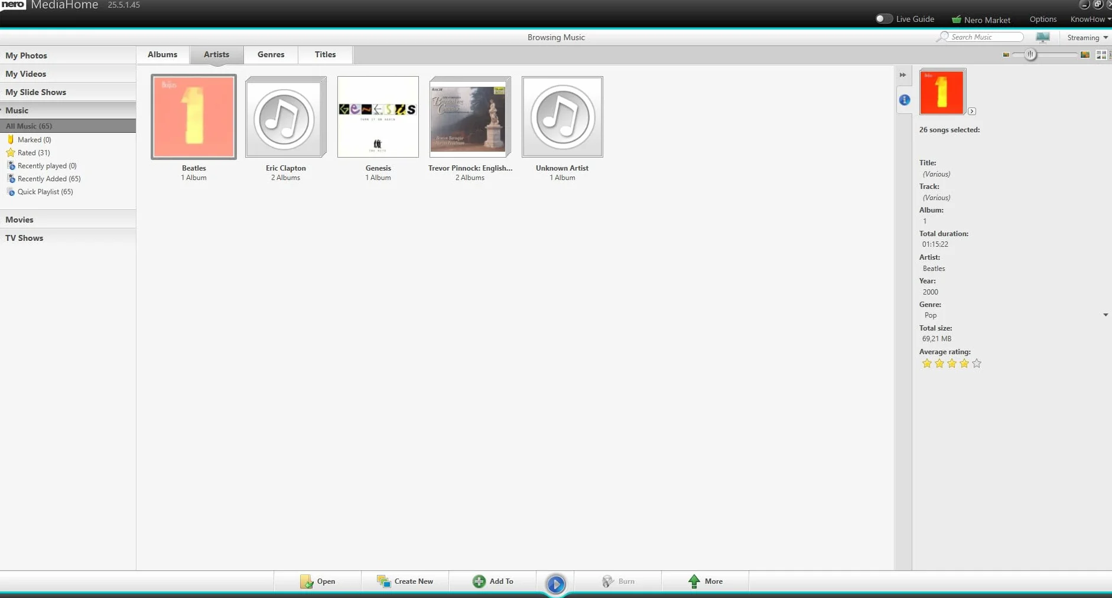Viewport: 1112px width, 598px height.
Task: Click the Quick Playlist icon
Action: (11, 192)
